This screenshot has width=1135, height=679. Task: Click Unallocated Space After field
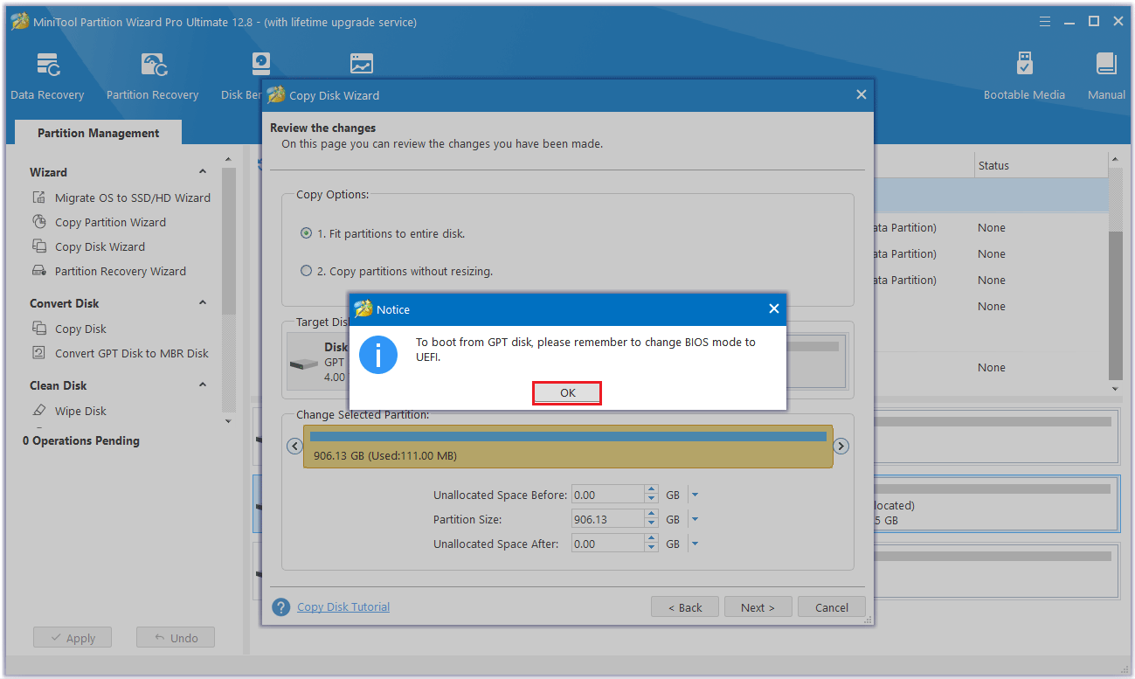click(x=608, y=544)
